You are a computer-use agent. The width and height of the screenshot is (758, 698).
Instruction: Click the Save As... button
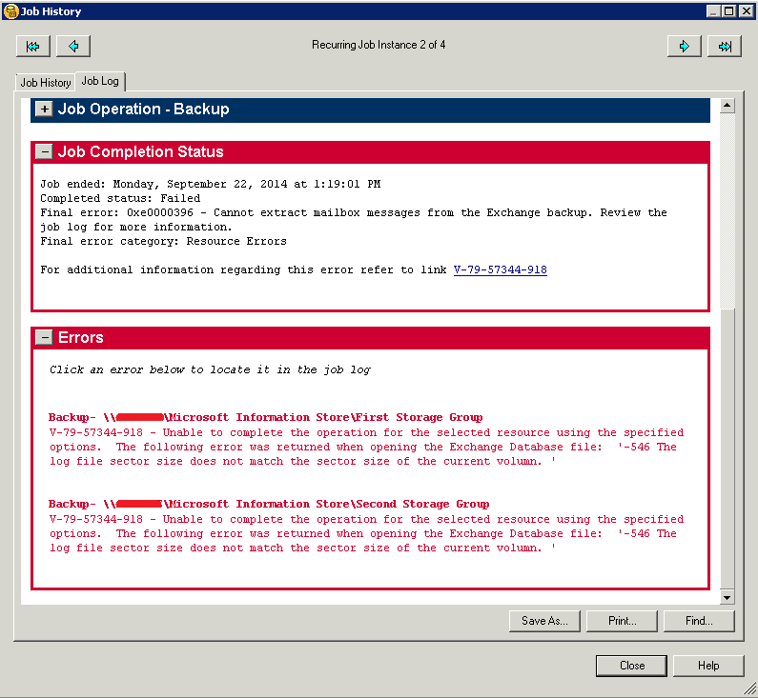click(x=544, y=621)
